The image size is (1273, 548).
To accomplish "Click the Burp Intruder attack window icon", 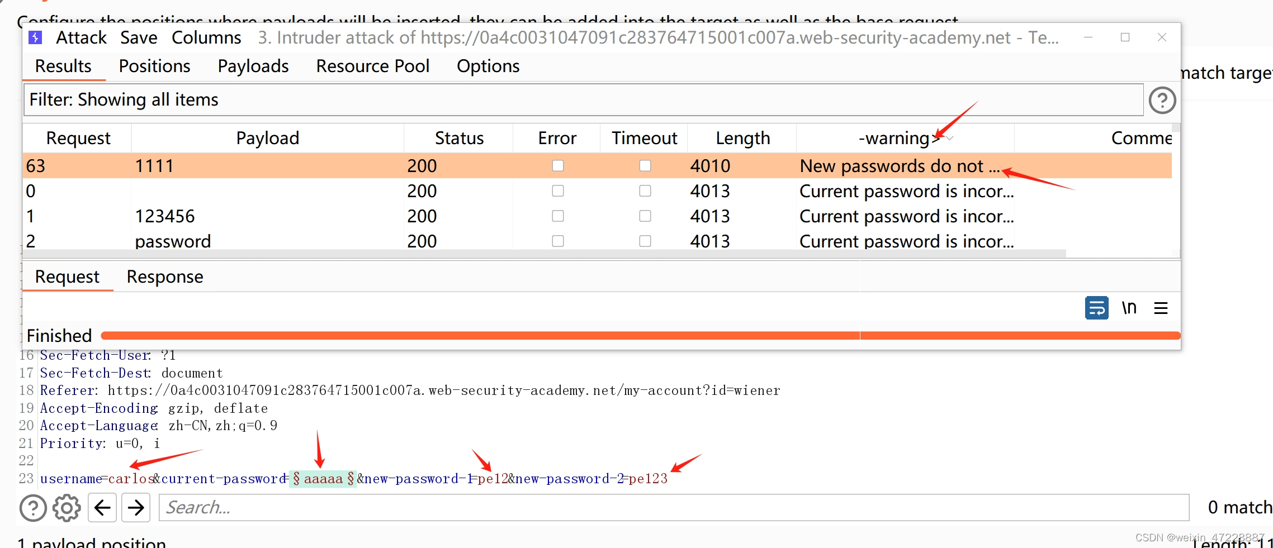I will [35, 37].
